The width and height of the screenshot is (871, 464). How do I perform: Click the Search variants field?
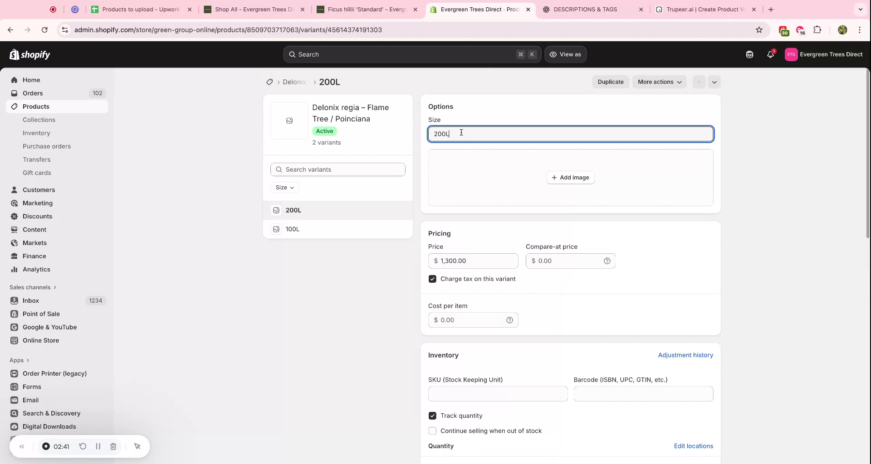click(x=338, y=169)
